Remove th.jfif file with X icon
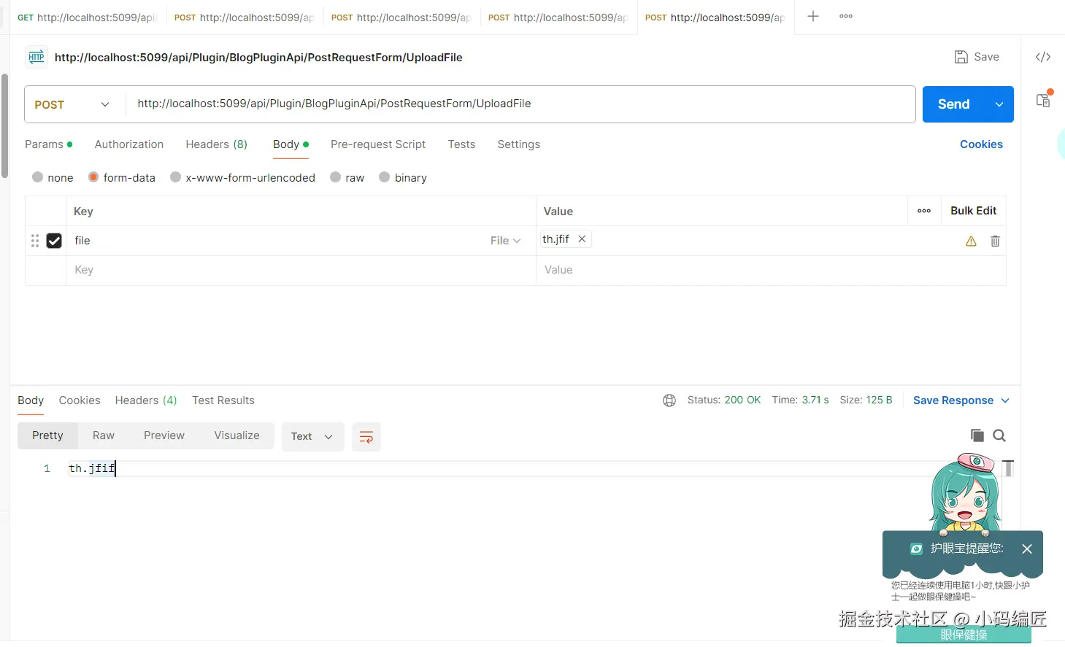 [x=582, y=239]
